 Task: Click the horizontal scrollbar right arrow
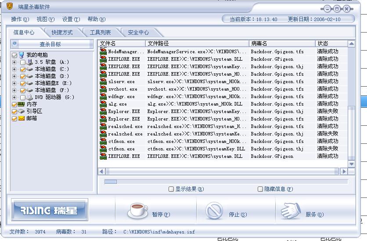pyautogui.click(x=344, y=172)
